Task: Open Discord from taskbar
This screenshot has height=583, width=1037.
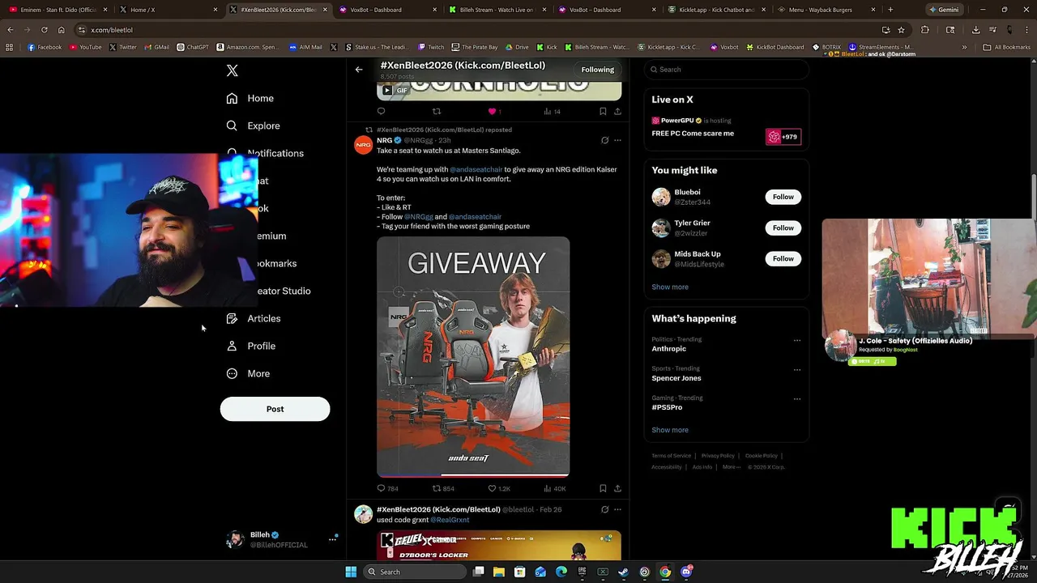Action: tap(685, 572)
